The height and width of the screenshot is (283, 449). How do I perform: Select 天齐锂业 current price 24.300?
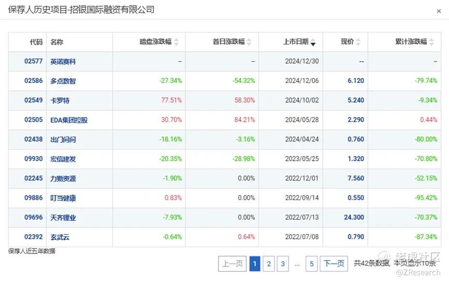(x=354, y=217)
